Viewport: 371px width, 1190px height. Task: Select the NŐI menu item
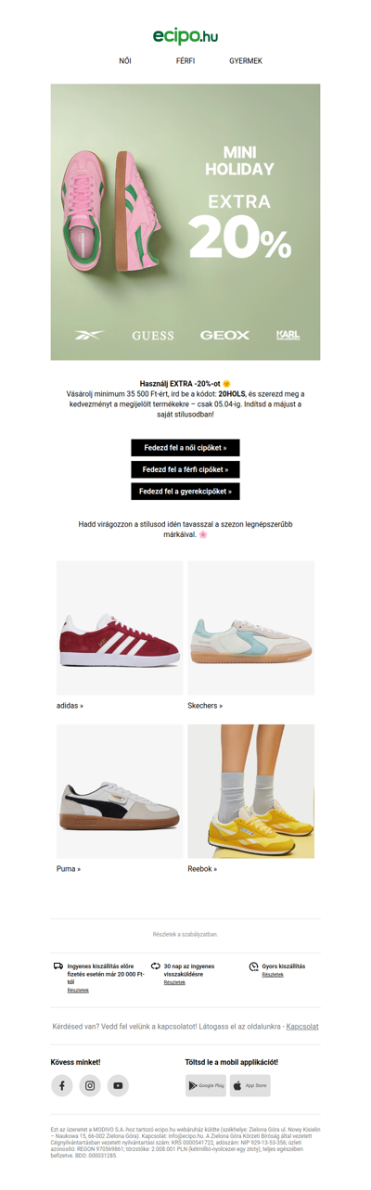point(125,61)
